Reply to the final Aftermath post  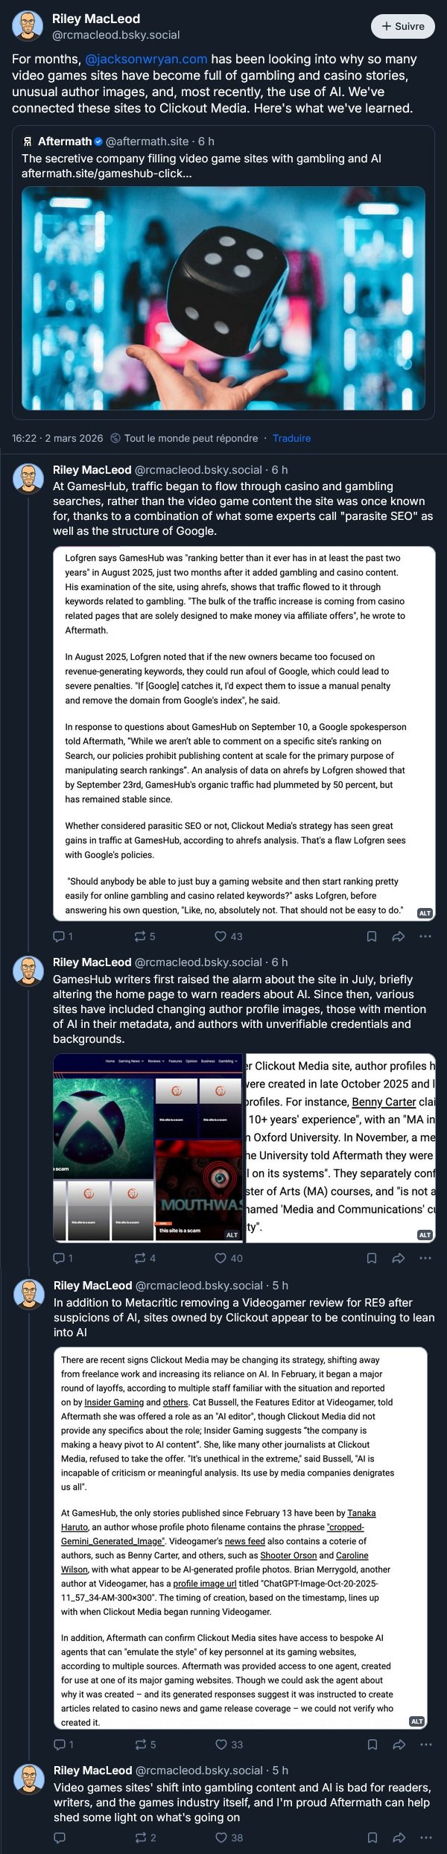coord(60,1838)
